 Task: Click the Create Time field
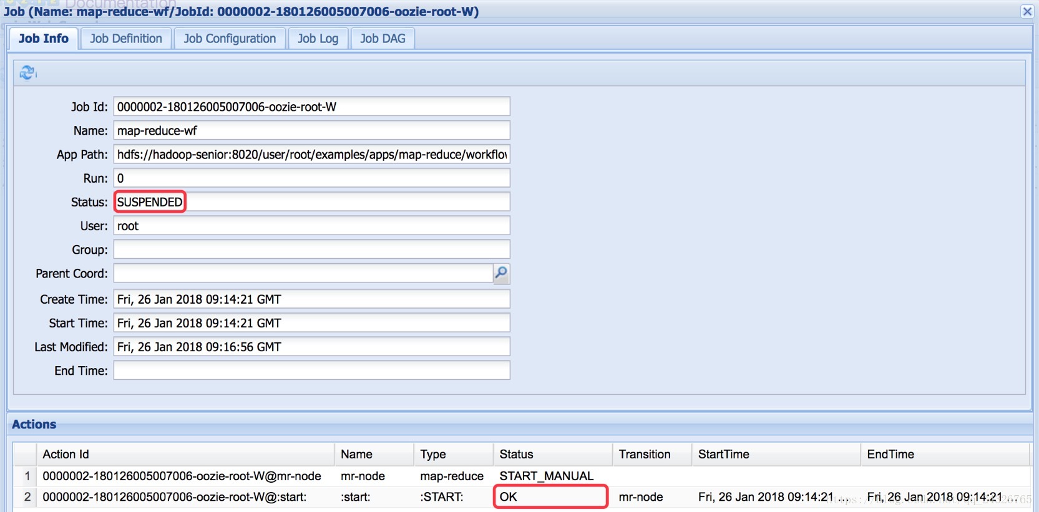pyautogui.click(x=311, y=299)
